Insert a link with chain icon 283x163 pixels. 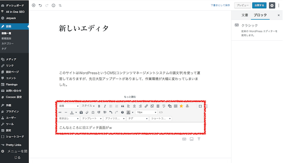146,106
